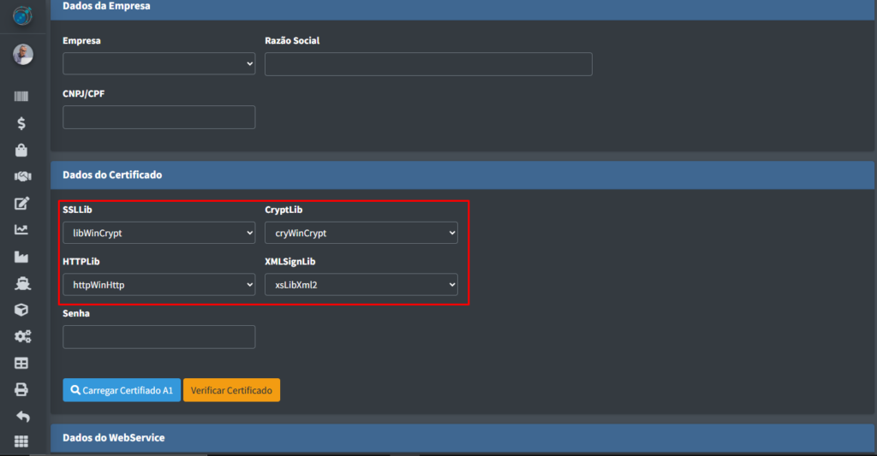This screenshot has height=456, width=877.
Task: Open settings gears icon in sidebar
Action: click(21, 336)
